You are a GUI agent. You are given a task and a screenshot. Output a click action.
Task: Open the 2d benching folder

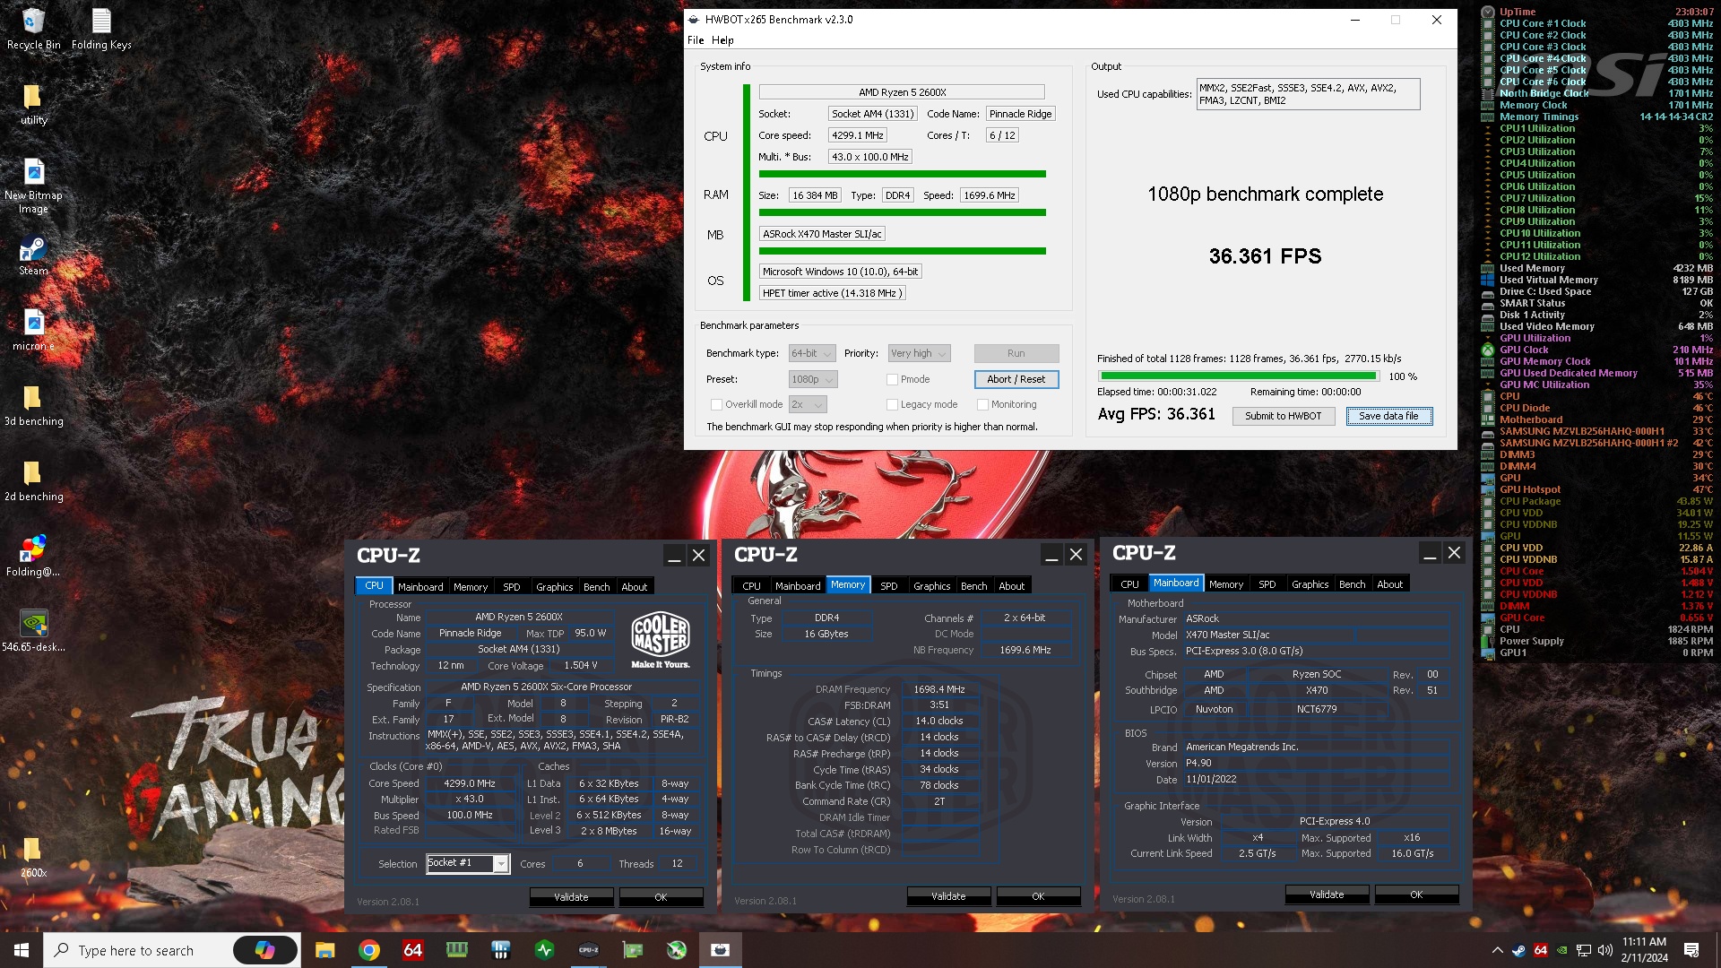[x=33, y=481]
